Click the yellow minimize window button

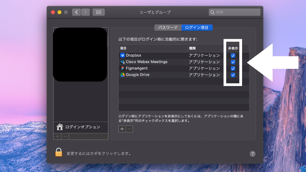pos(60,12)
